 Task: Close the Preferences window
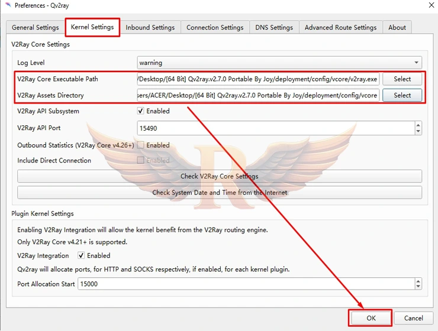[x=429, y=5]
